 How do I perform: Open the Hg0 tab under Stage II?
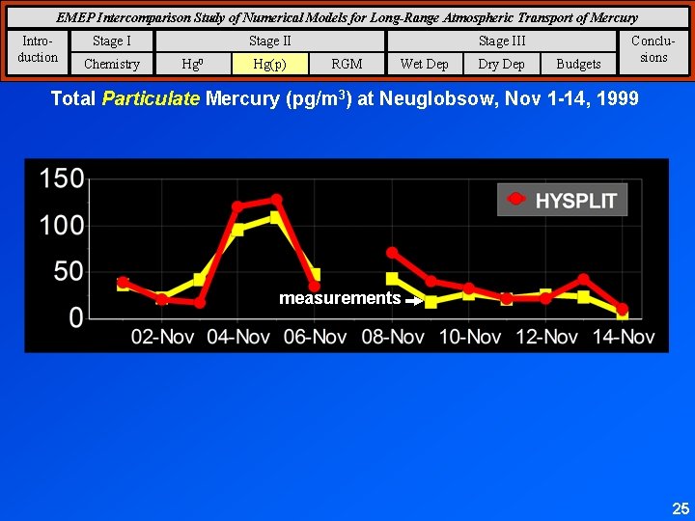pos(193,64)
